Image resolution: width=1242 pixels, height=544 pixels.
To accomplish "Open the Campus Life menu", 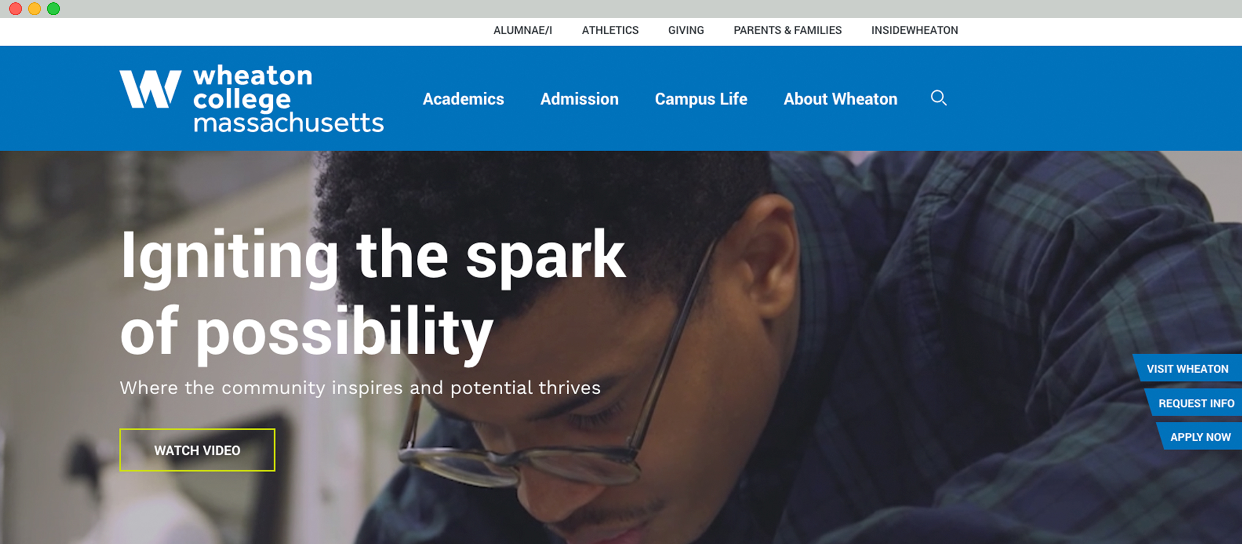I will 701,99.
